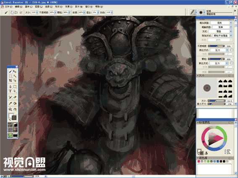Select the Rectangular Shape tool
The image size is (238, 178).
pyautogui.click(x=15, y=87)
